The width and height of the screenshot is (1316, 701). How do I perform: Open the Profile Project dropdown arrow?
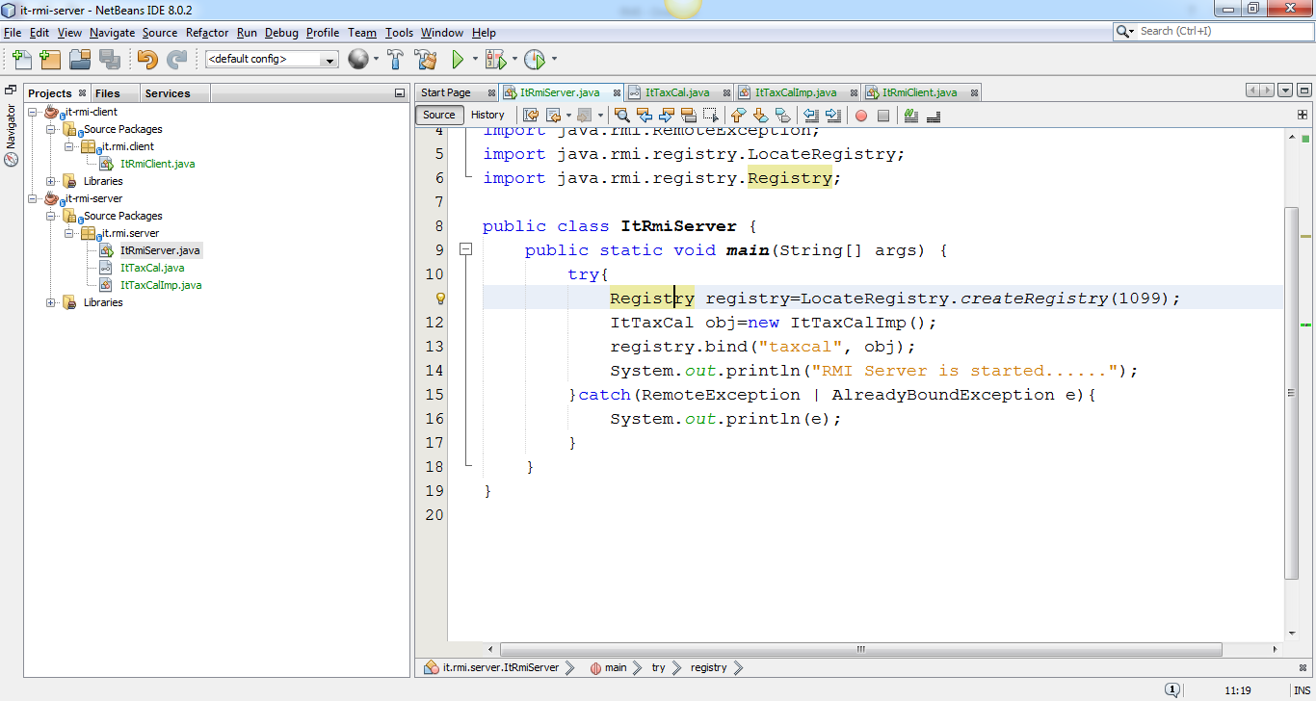coord(554,60)
